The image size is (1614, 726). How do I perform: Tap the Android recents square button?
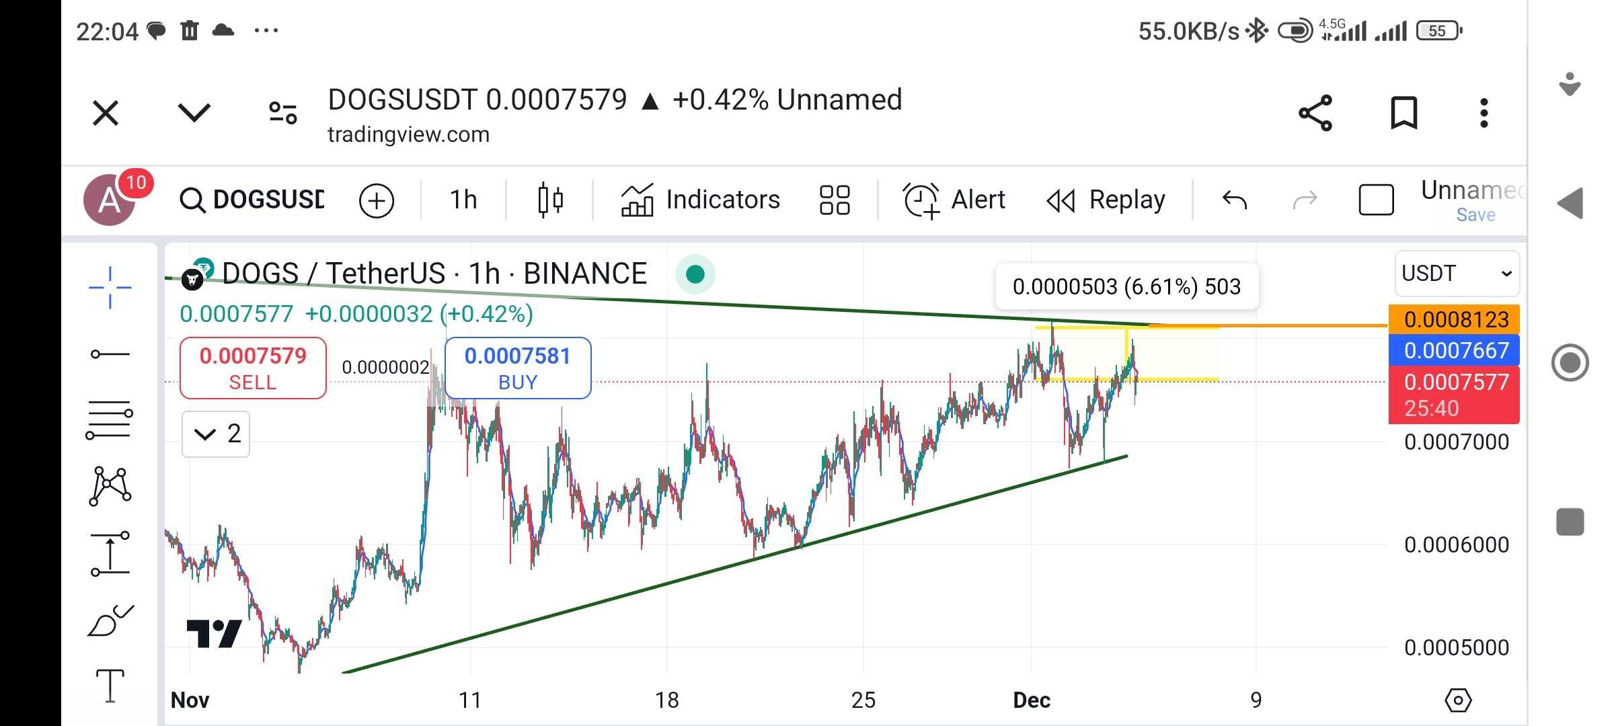pos(1570,522)
